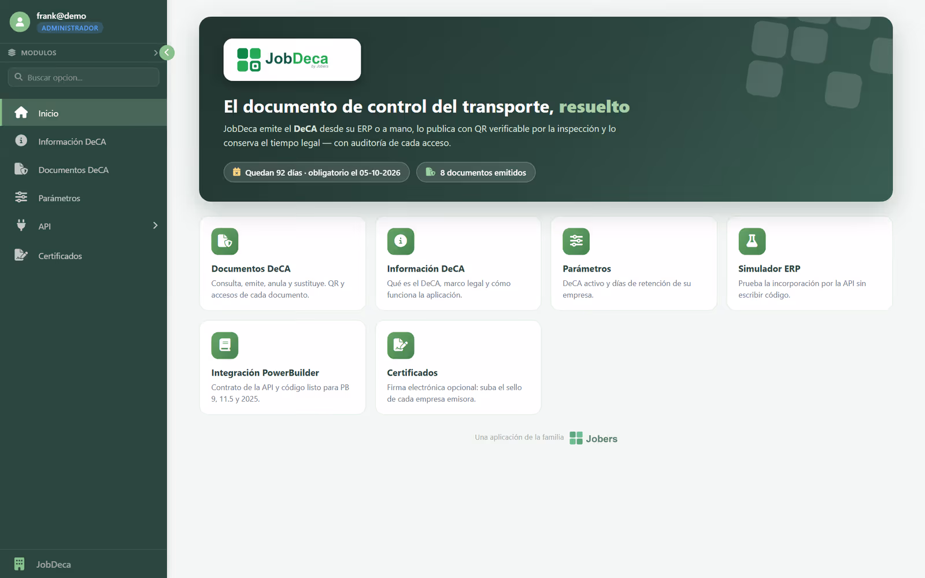Viewport: 925px width, 578px height.
Task: Click the Simulador ERP flask icon
Action: point(752,241)
